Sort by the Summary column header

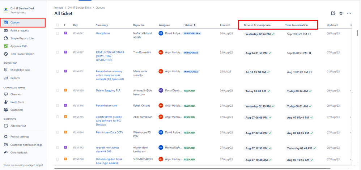(102, 25)
